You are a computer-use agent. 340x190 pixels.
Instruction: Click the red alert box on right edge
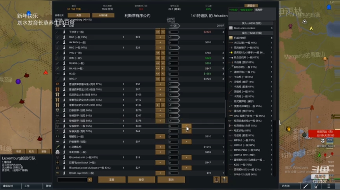(324, 134)
